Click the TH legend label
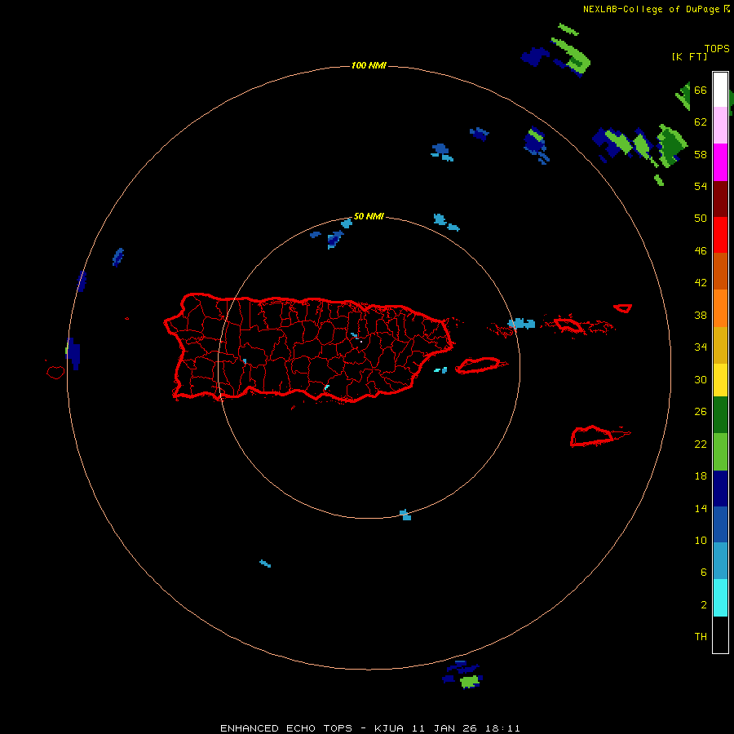This screenshot has width=734, height=734. point(701,637)
